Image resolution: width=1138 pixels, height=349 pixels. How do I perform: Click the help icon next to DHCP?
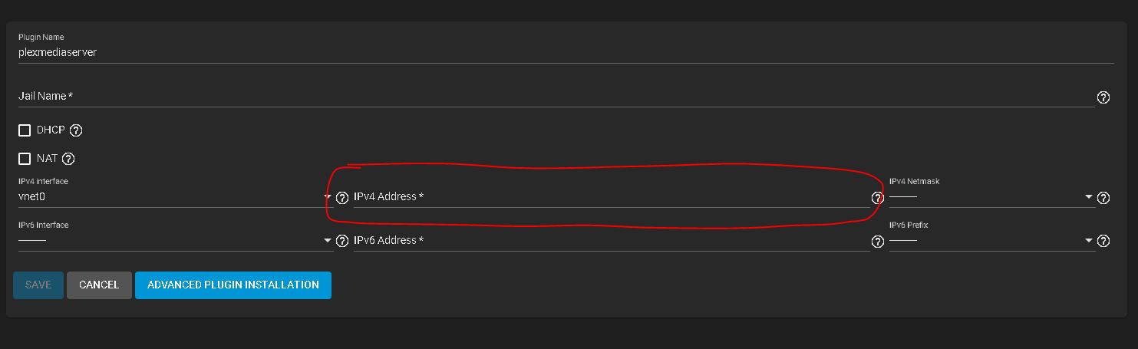click(x=75, y=130)
